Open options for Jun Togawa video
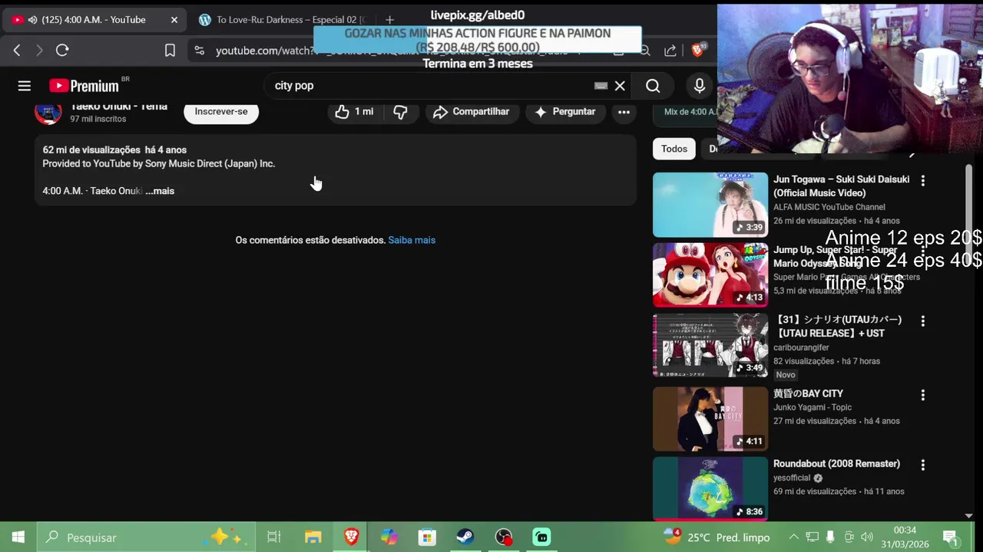The image size is (983, 552). pyautogui.click(x=922, y=181)
